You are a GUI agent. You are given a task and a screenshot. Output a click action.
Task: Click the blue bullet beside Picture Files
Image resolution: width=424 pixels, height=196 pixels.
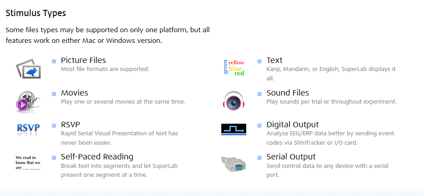(54, 62)
